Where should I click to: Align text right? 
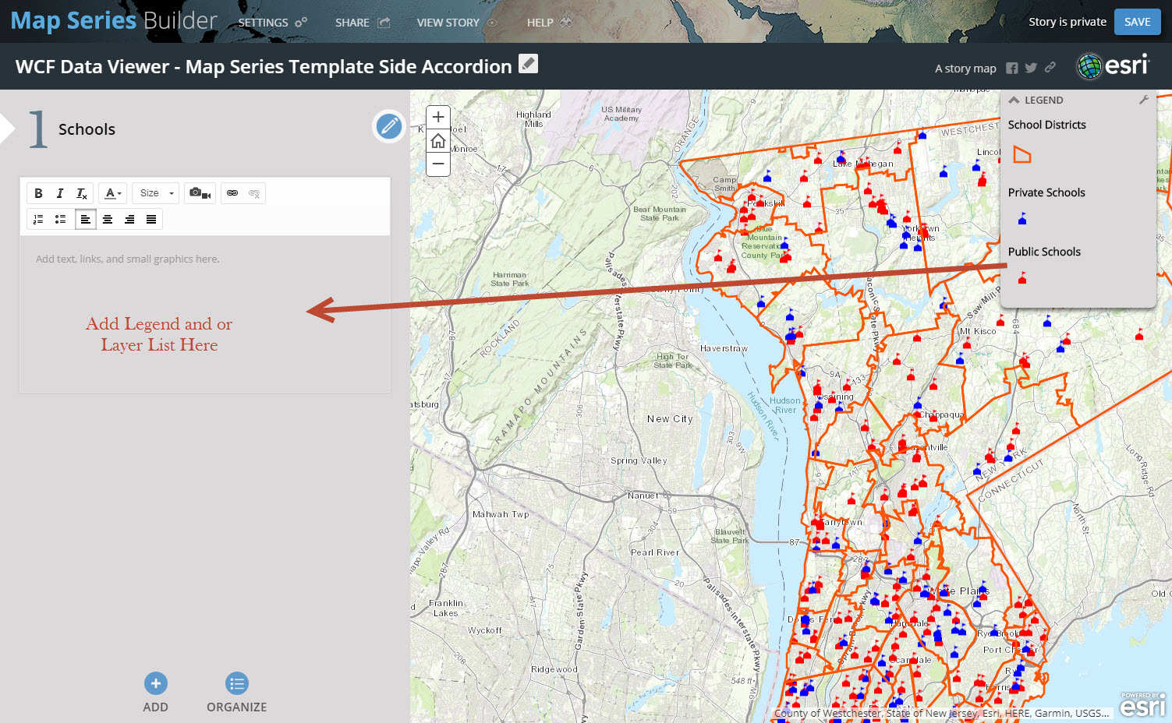[129, 220]
